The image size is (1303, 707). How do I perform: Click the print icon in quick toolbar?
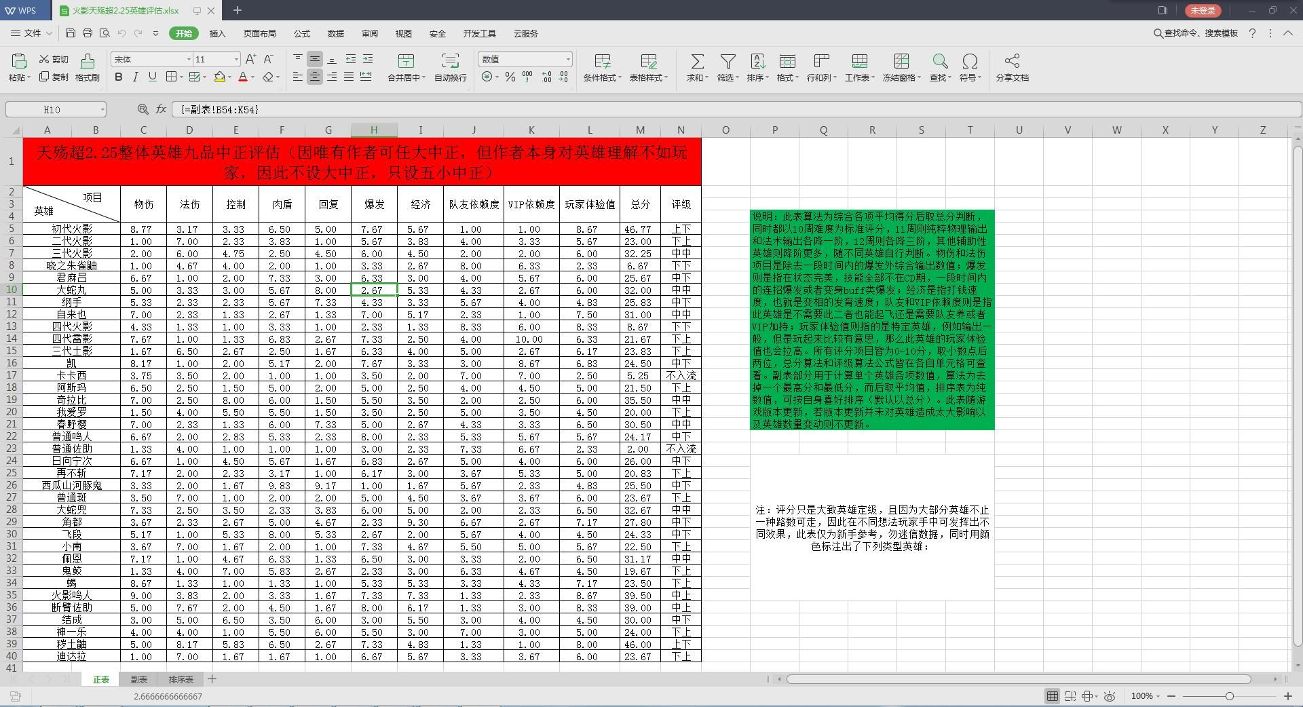tap(88, 33)
